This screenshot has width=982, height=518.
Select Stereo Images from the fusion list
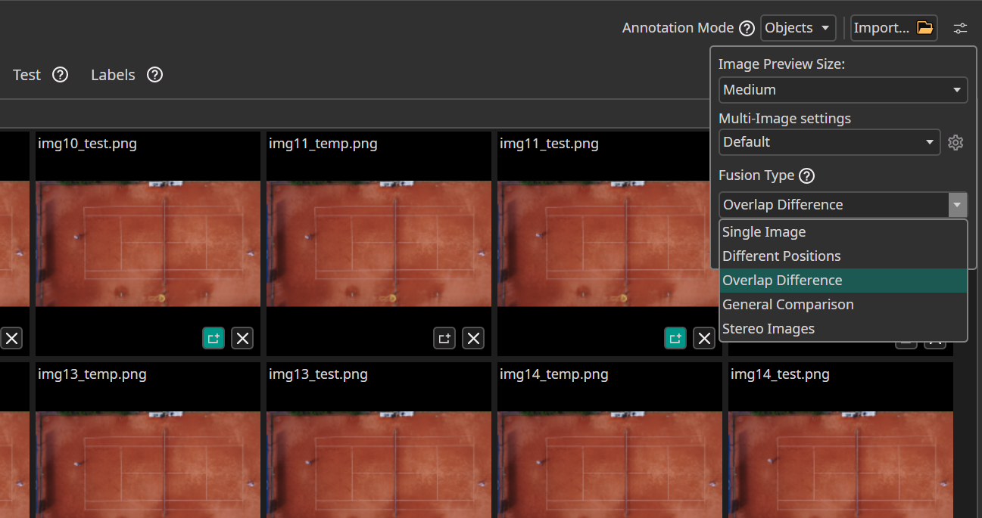coord(768,329)
